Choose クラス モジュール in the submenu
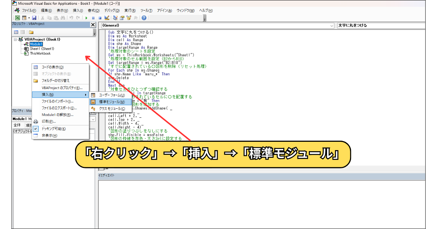Viewport: 437px width, 229px height. 112,108
